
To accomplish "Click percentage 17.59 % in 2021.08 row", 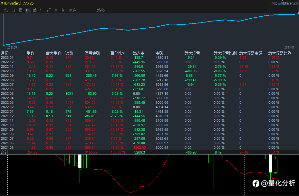I will pos(117,134).
